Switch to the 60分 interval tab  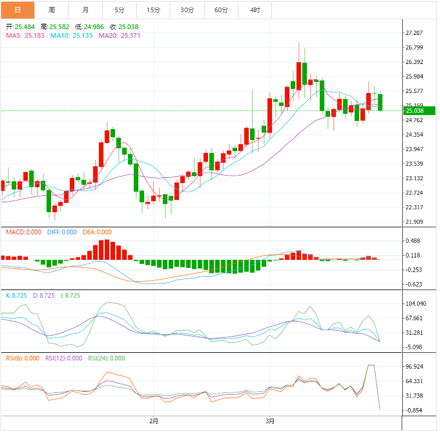pyautogui.click(x=221, y=10)
